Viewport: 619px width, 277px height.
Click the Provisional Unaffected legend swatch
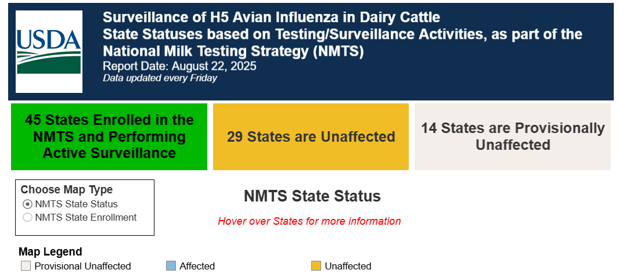pos(26,265)
